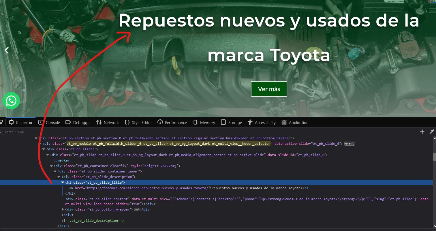Collapse the et_pb_fullwidth_slider_0 div node
Viewport: 436px width, 231px height.
pos(40,144)
